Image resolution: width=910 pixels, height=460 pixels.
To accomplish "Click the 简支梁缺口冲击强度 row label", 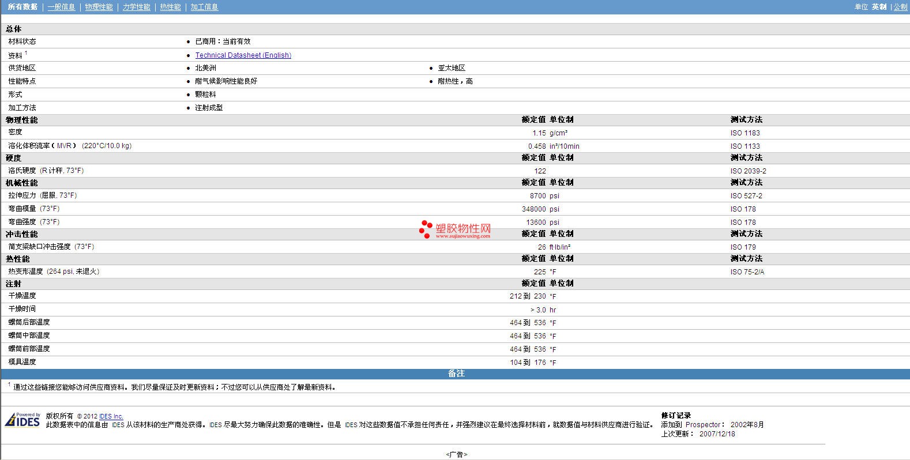I will (51, 247).
